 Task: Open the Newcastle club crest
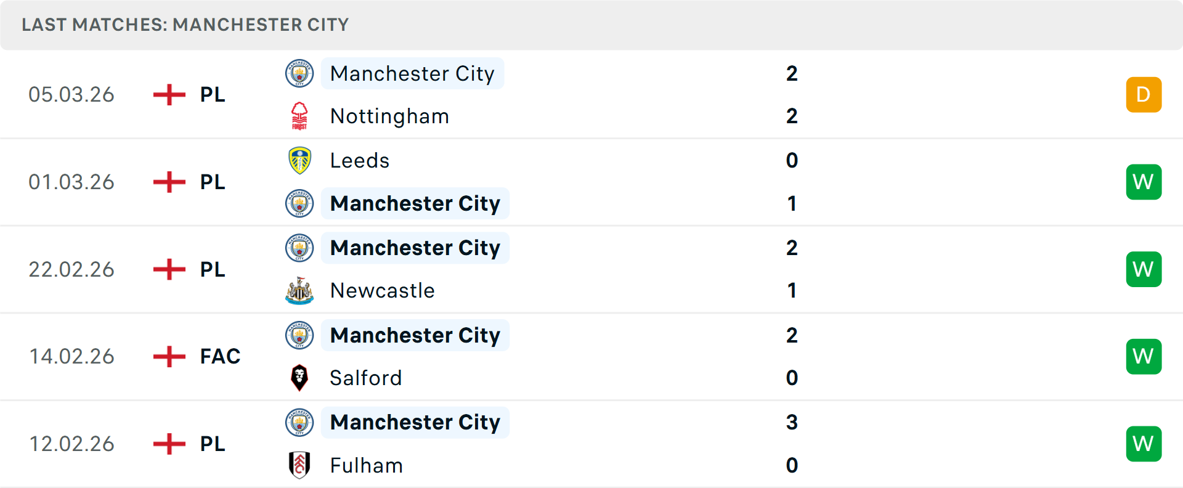[299, 290]
